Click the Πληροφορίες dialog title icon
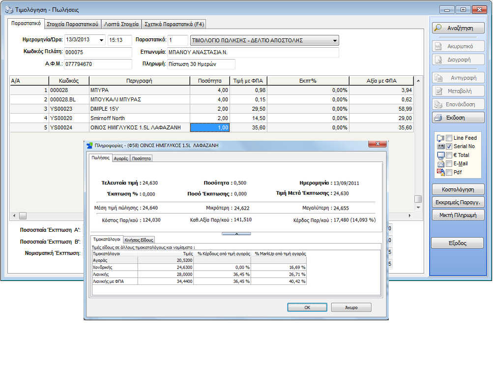493x372 pixels. click(89, 145)
